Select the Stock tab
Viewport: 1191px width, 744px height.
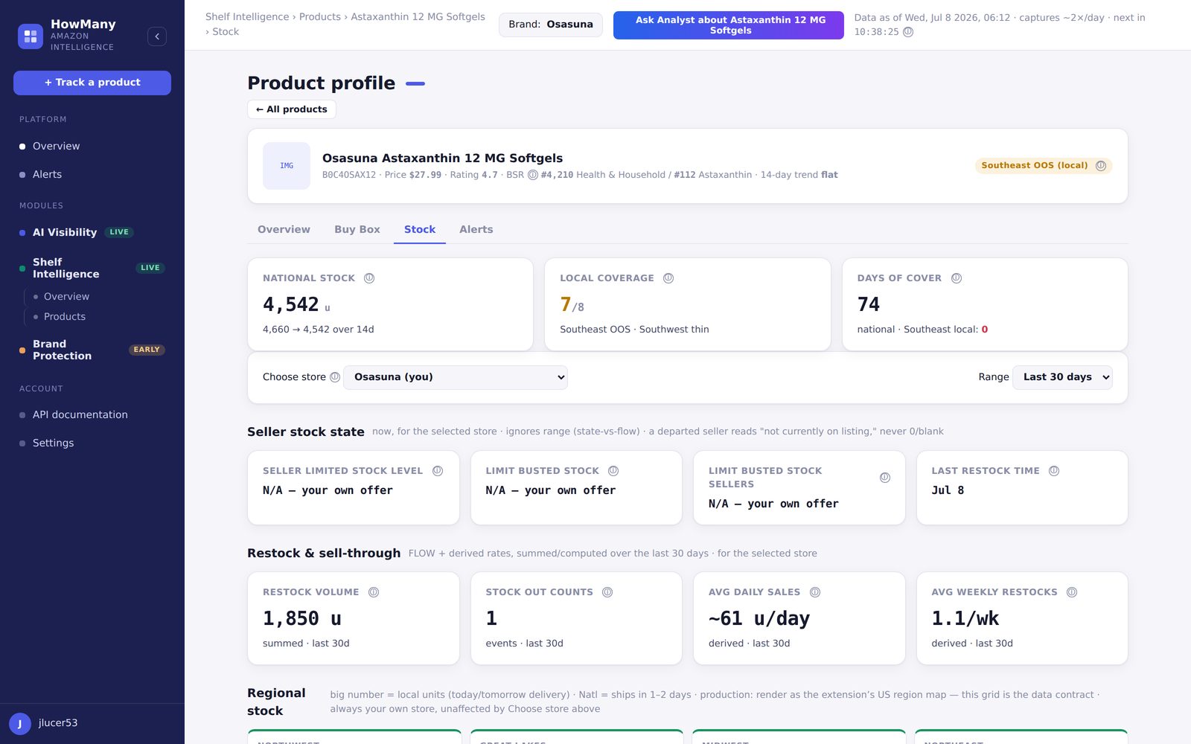coord(420,230)
